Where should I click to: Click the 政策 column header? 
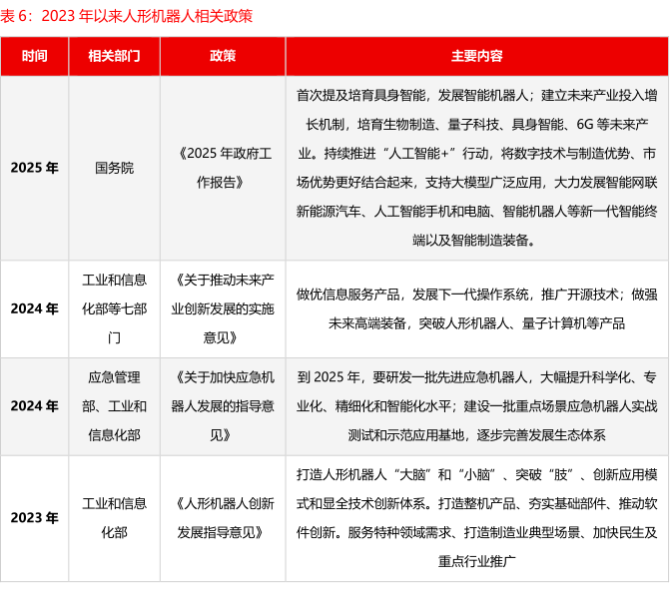[x=223, y=56]
